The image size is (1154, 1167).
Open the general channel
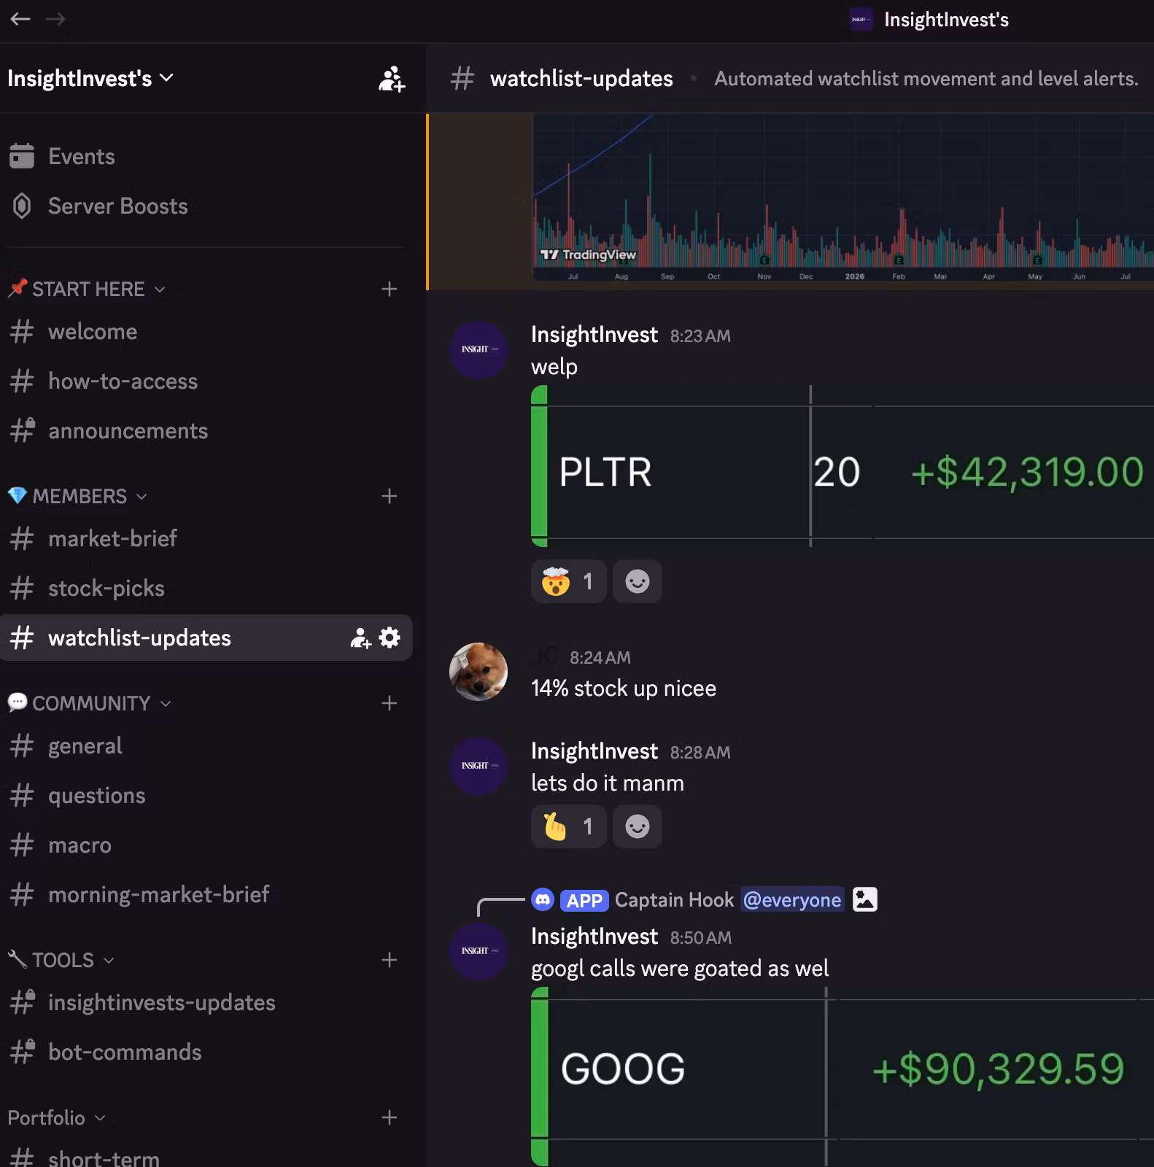pyautogui.click(x=206, y=745)
